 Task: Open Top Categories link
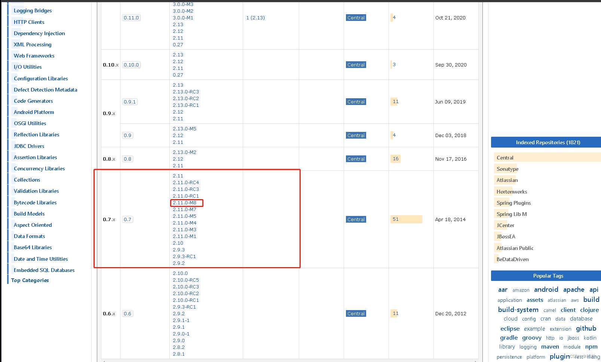pyautogui.click(x=30, y=280)
